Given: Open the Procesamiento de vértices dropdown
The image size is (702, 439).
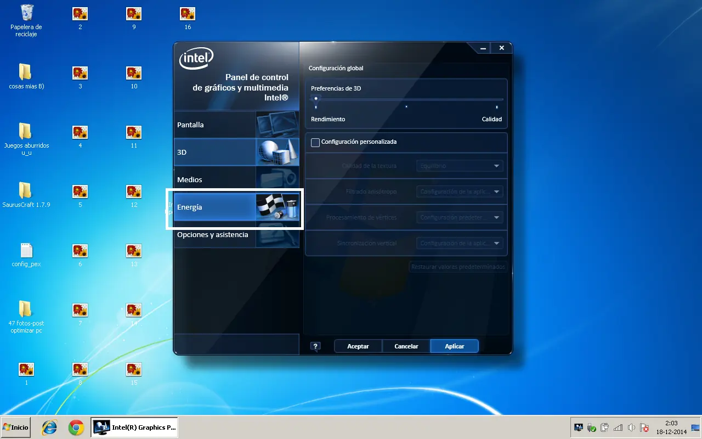Looking at the screenshot, I should coord(460,217).
